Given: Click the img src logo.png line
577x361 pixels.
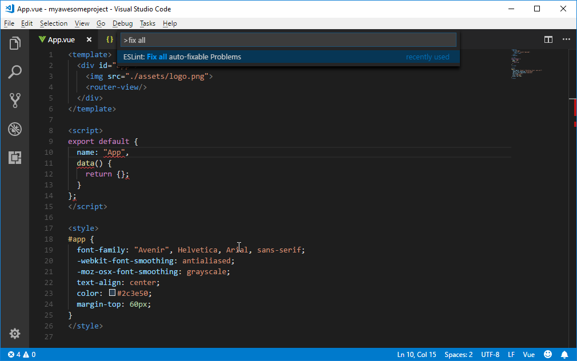Looking at the screenshot, I should coord(149,76).
